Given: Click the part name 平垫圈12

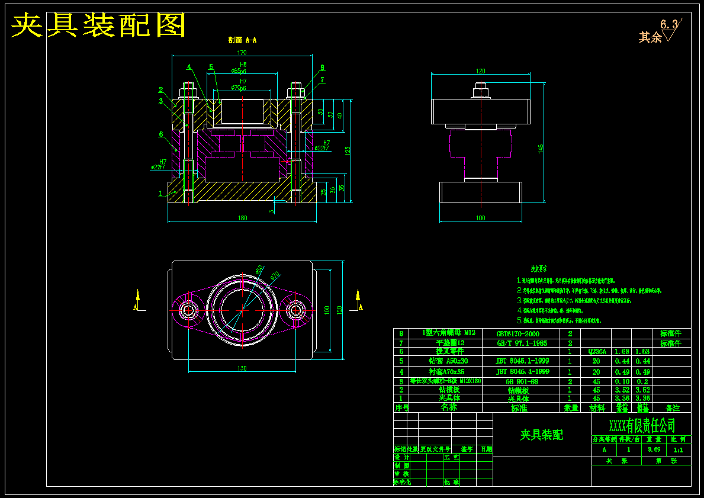Looking at the screenshot, I should coord(450,343).
